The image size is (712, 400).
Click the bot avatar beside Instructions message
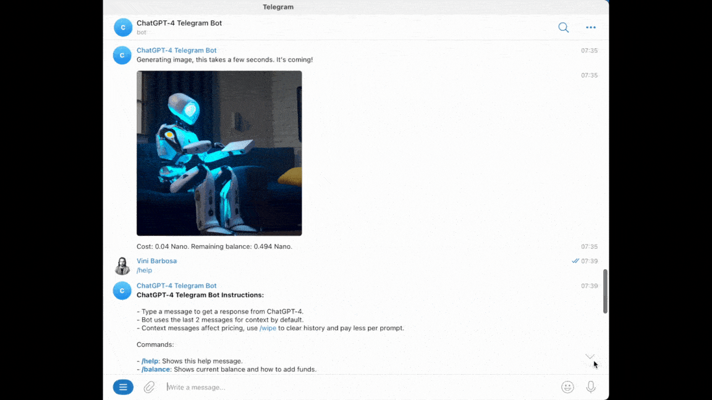tap(122, 291)
